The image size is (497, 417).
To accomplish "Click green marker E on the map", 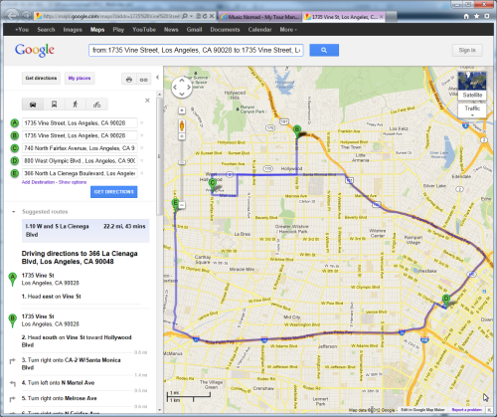I will 176,205.
